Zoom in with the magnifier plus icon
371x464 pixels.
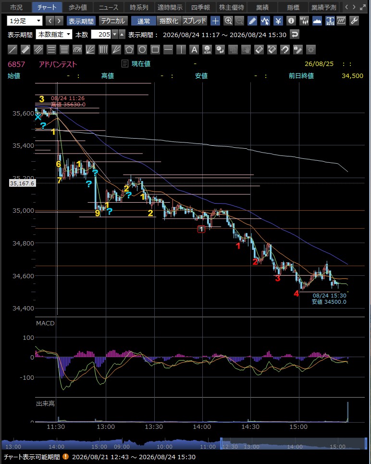[228, 21]
